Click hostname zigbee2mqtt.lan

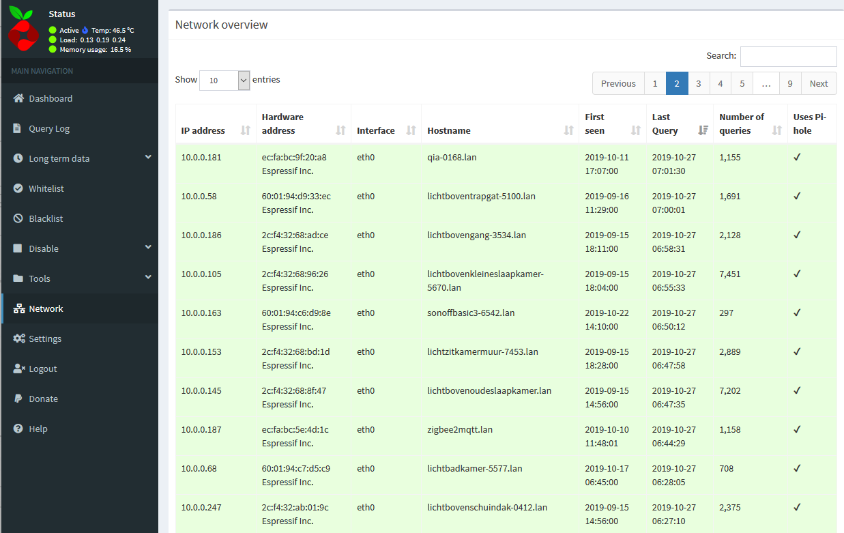(x=460, y=429)
